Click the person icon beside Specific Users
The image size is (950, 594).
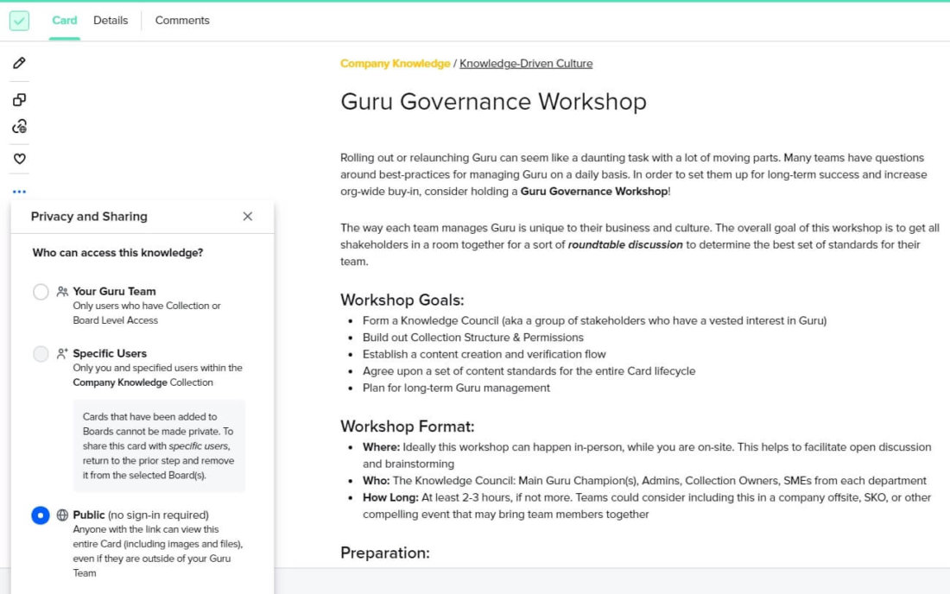click(63, 352)
